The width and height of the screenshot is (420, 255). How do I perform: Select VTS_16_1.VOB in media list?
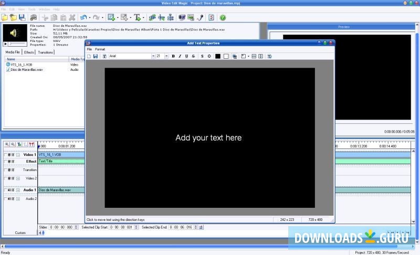point(22,65)
